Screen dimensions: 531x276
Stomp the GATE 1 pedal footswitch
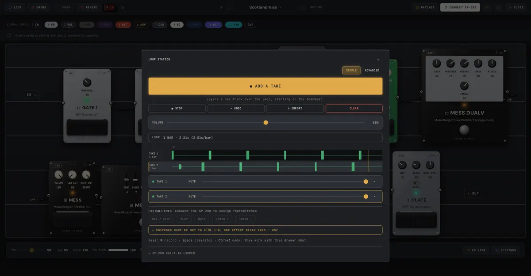click(87, 127)
